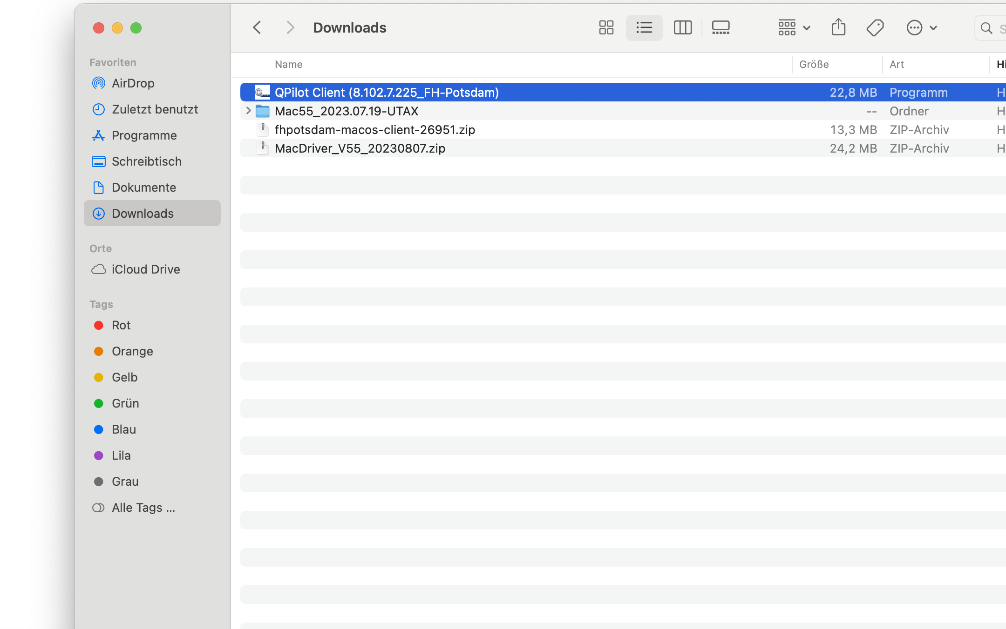Open AirDrop in the sidebar
The width and height of the screenshot is (1006, 629).
click(x=152, y=83)
